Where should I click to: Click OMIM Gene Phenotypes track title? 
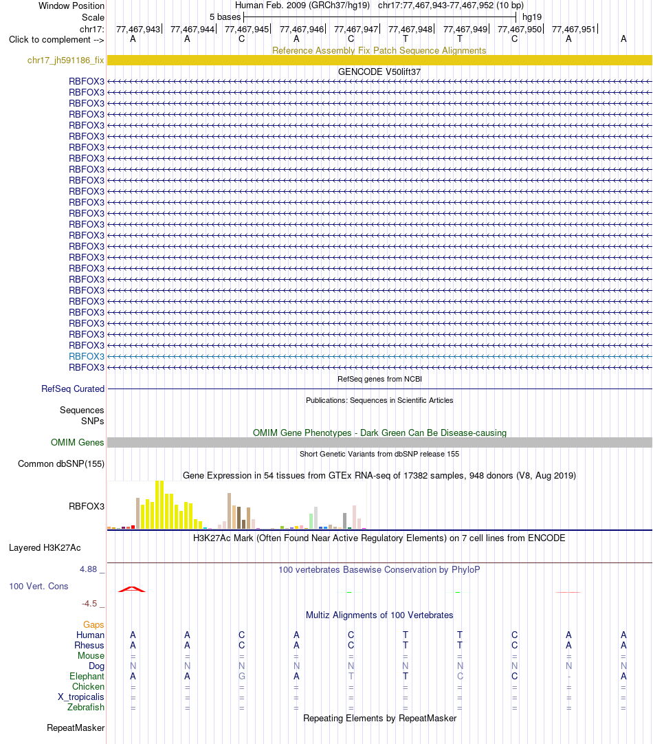(x=379, y=433)
